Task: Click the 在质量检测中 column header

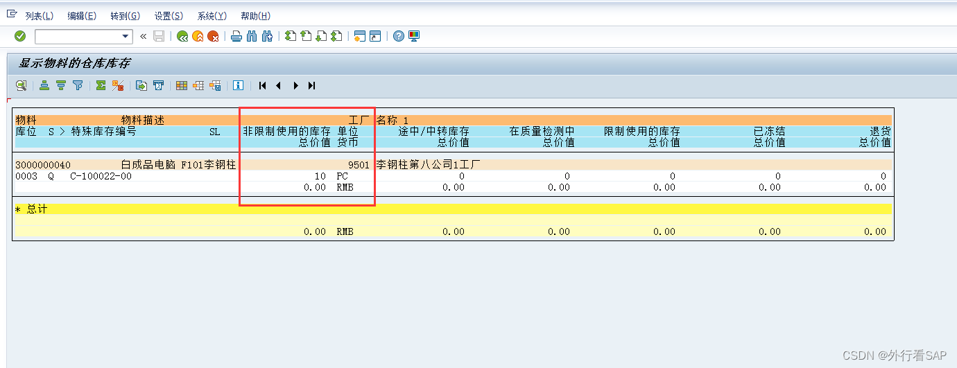Action: click(542, 131)
